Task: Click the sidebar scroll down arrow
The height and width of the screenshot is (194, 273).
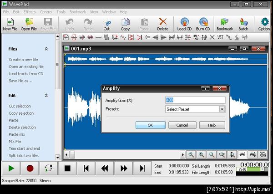Action: click(x=58, y=157)
